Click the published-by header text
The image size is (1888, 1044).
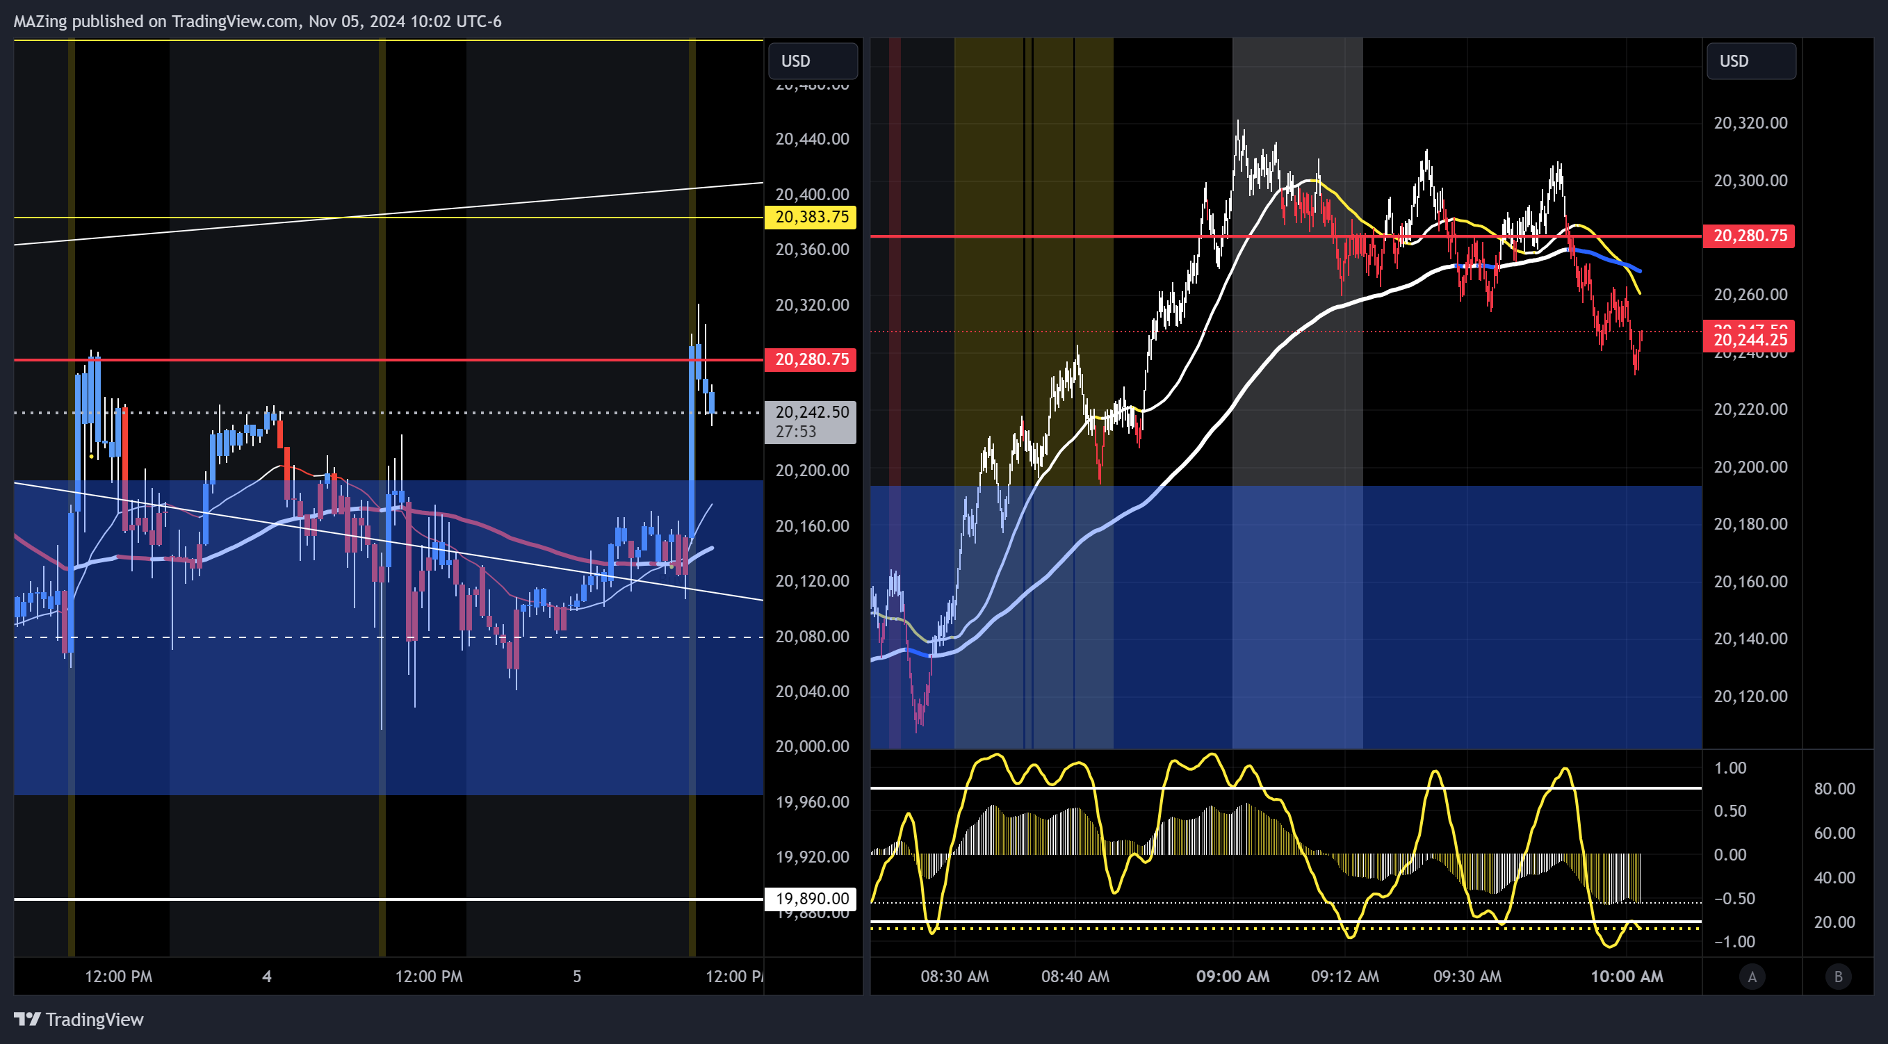pos(257,22)
